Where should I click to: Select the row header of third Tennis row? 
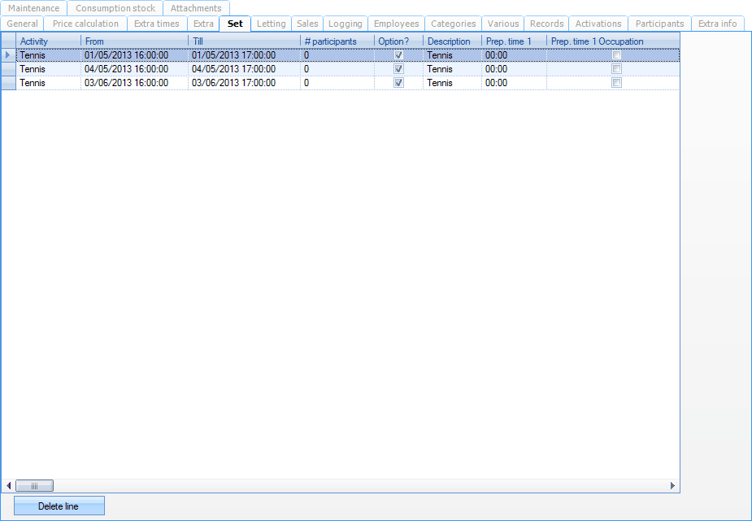[8, 83]
